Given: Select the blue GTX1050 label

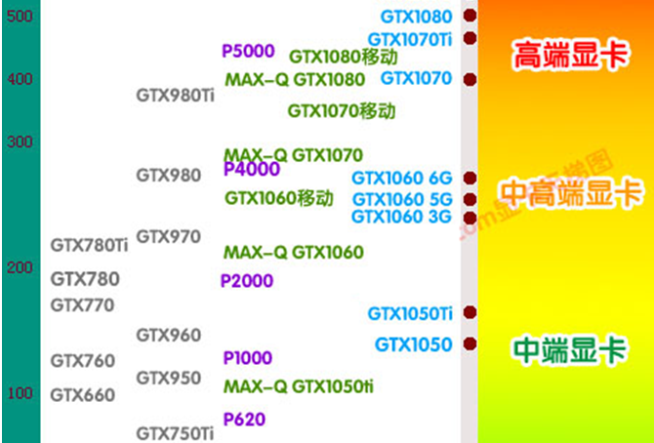Looking at the screenshot, I should (413, 344).
